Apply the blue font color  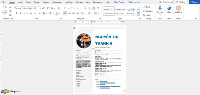pyautogui.click(x=57, y=13)
